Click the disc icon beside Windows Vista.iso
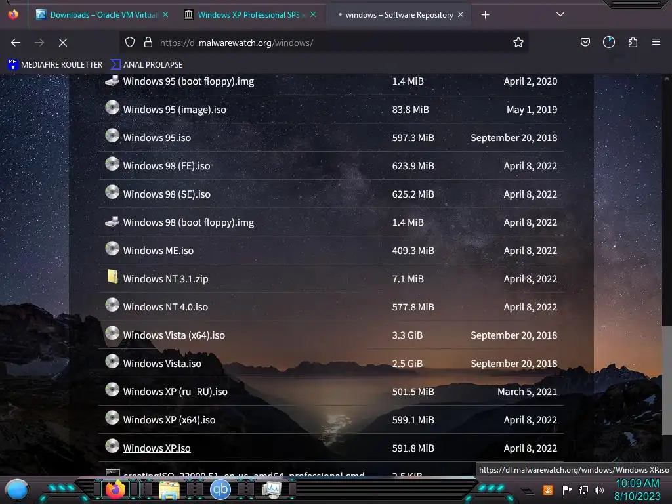Viewport: 672px width, 504px height. pos(112,362)
